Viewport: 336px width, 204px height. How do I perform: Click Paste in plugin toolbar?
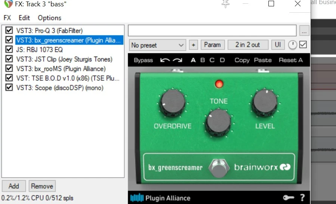263,60
